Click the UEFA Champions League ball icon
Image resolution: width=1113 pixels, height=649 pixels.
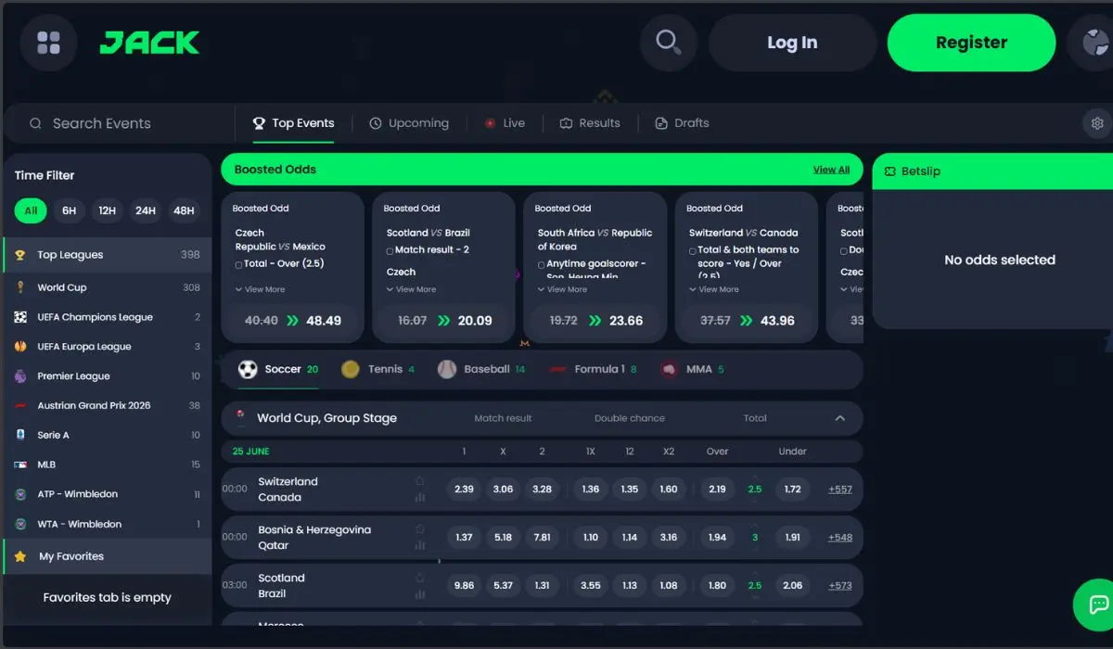(x=20, y=317)
